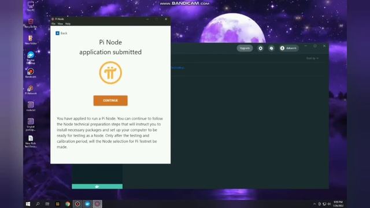
Task: Click the volume icon in system tray
Action: coord(329,204)
